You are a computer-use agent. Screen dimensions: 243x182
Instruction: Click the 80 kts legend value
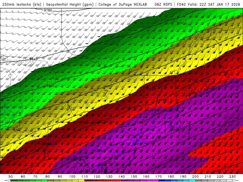(48, 177)
